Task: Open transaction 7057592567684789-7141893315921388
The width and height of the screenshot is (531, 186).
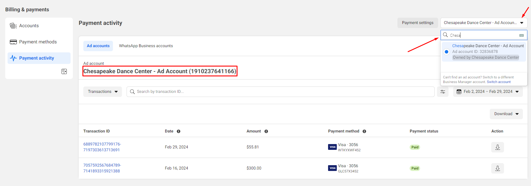Action: coord(102,168)
